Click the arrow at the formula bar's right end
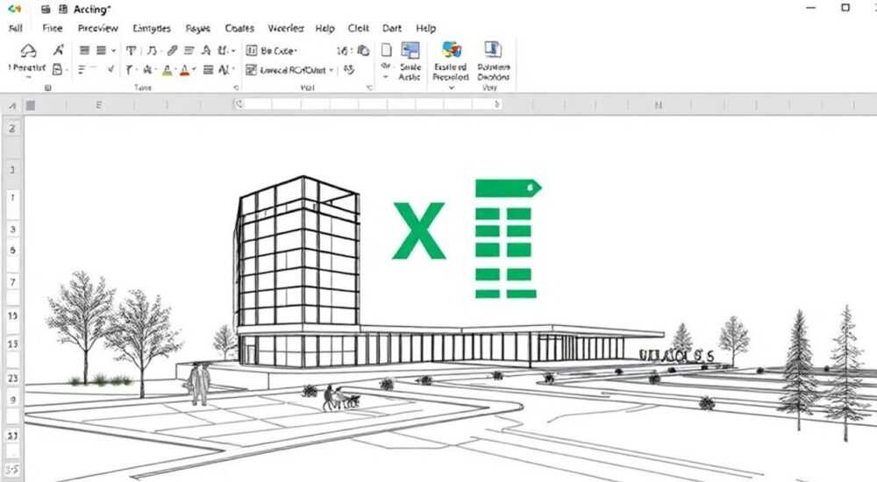 coord(496,104)
